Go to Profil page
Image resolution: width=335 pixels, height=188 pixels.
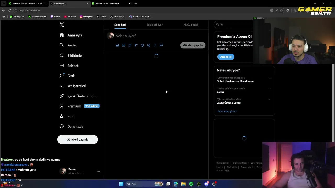68,116
